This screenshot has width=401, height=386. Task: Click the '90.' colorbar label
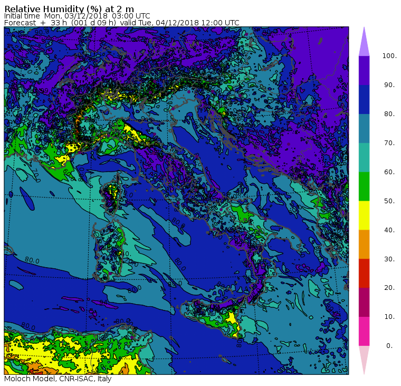pyautogui.click(x=389, y=84)
